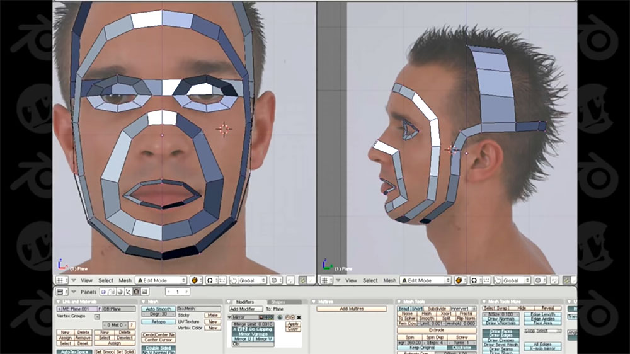Viewport: 630px width, 354px height.
Task: Select translate manipulator hand icon in left viewport
Action: pyautogui.click(x=234, y=280)
